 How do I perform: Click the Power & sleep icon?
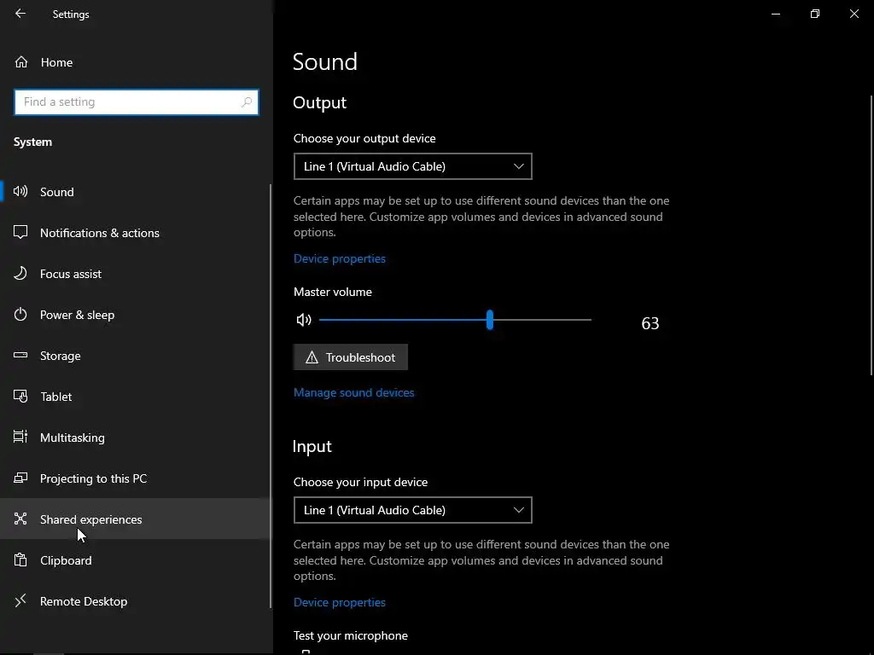(x=21, y=315)
